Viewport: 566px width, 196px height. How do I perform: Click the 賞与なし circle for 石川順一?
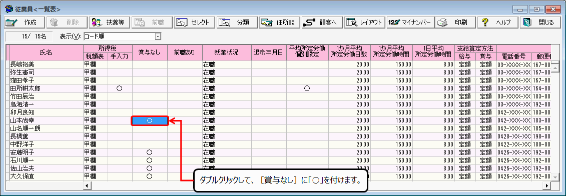(150, 160)
